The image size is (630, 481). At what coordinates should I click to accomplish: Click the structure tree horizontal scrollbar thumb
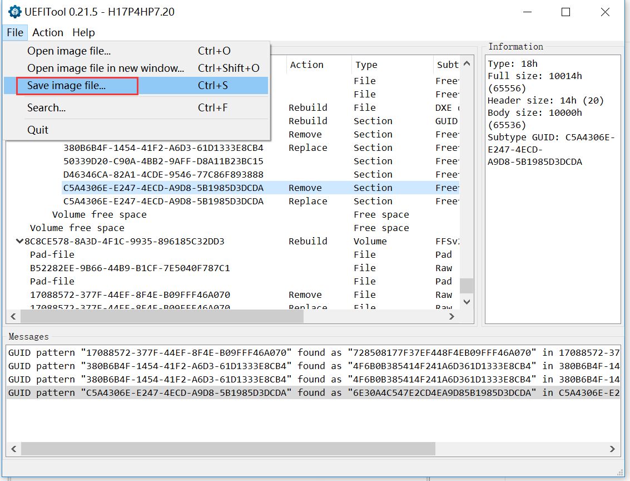coord(162,317)
